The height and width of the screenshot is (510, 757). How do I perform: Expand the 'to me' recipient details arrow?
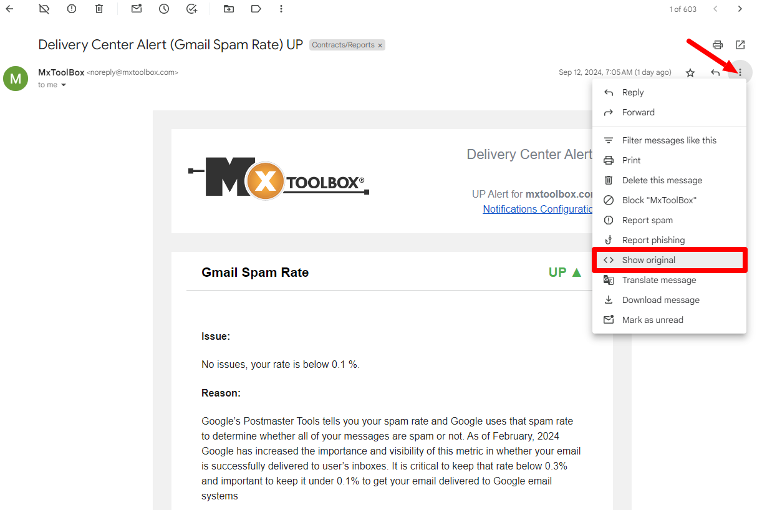(x=64, y=85)
